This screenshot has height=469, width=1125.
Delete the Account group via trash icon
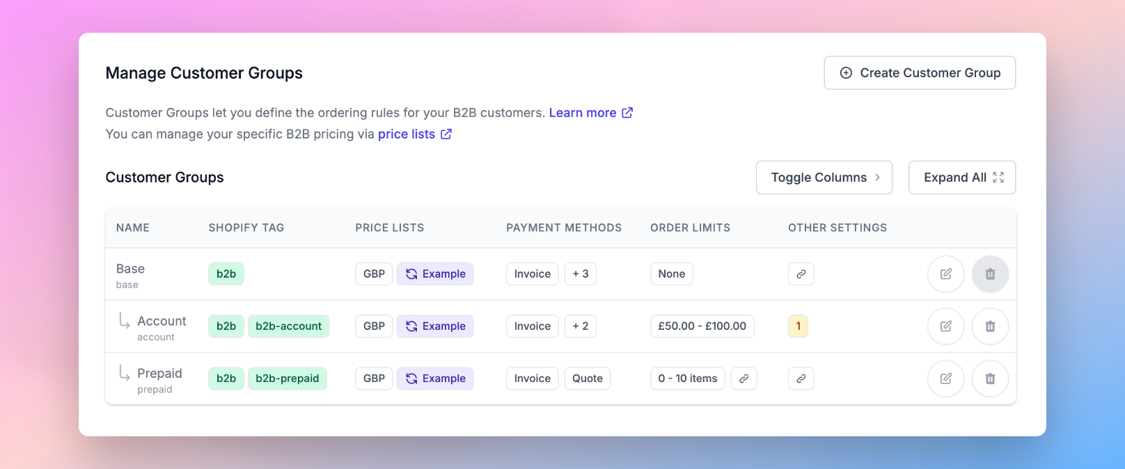990,326
